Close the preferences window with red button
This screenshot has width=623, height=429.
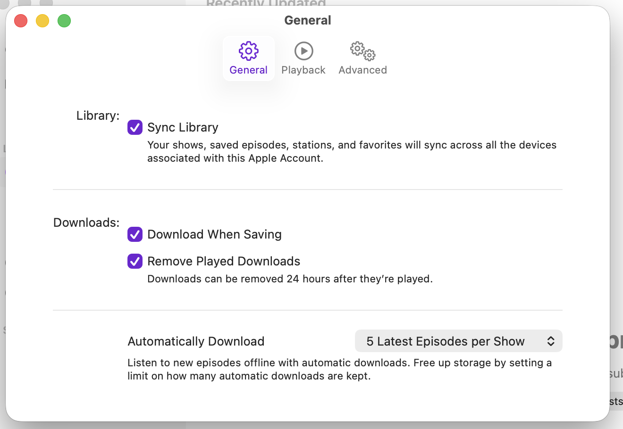[21, 21]
